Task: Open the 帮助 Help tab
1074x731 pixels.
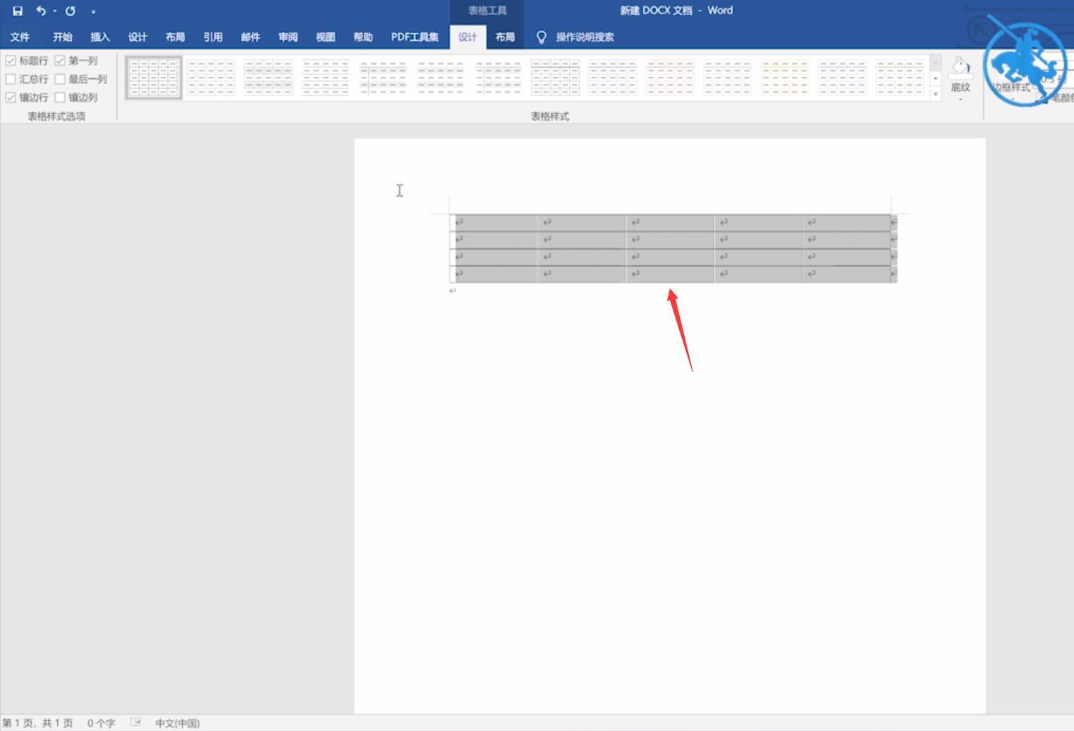Action: point(363,37)
